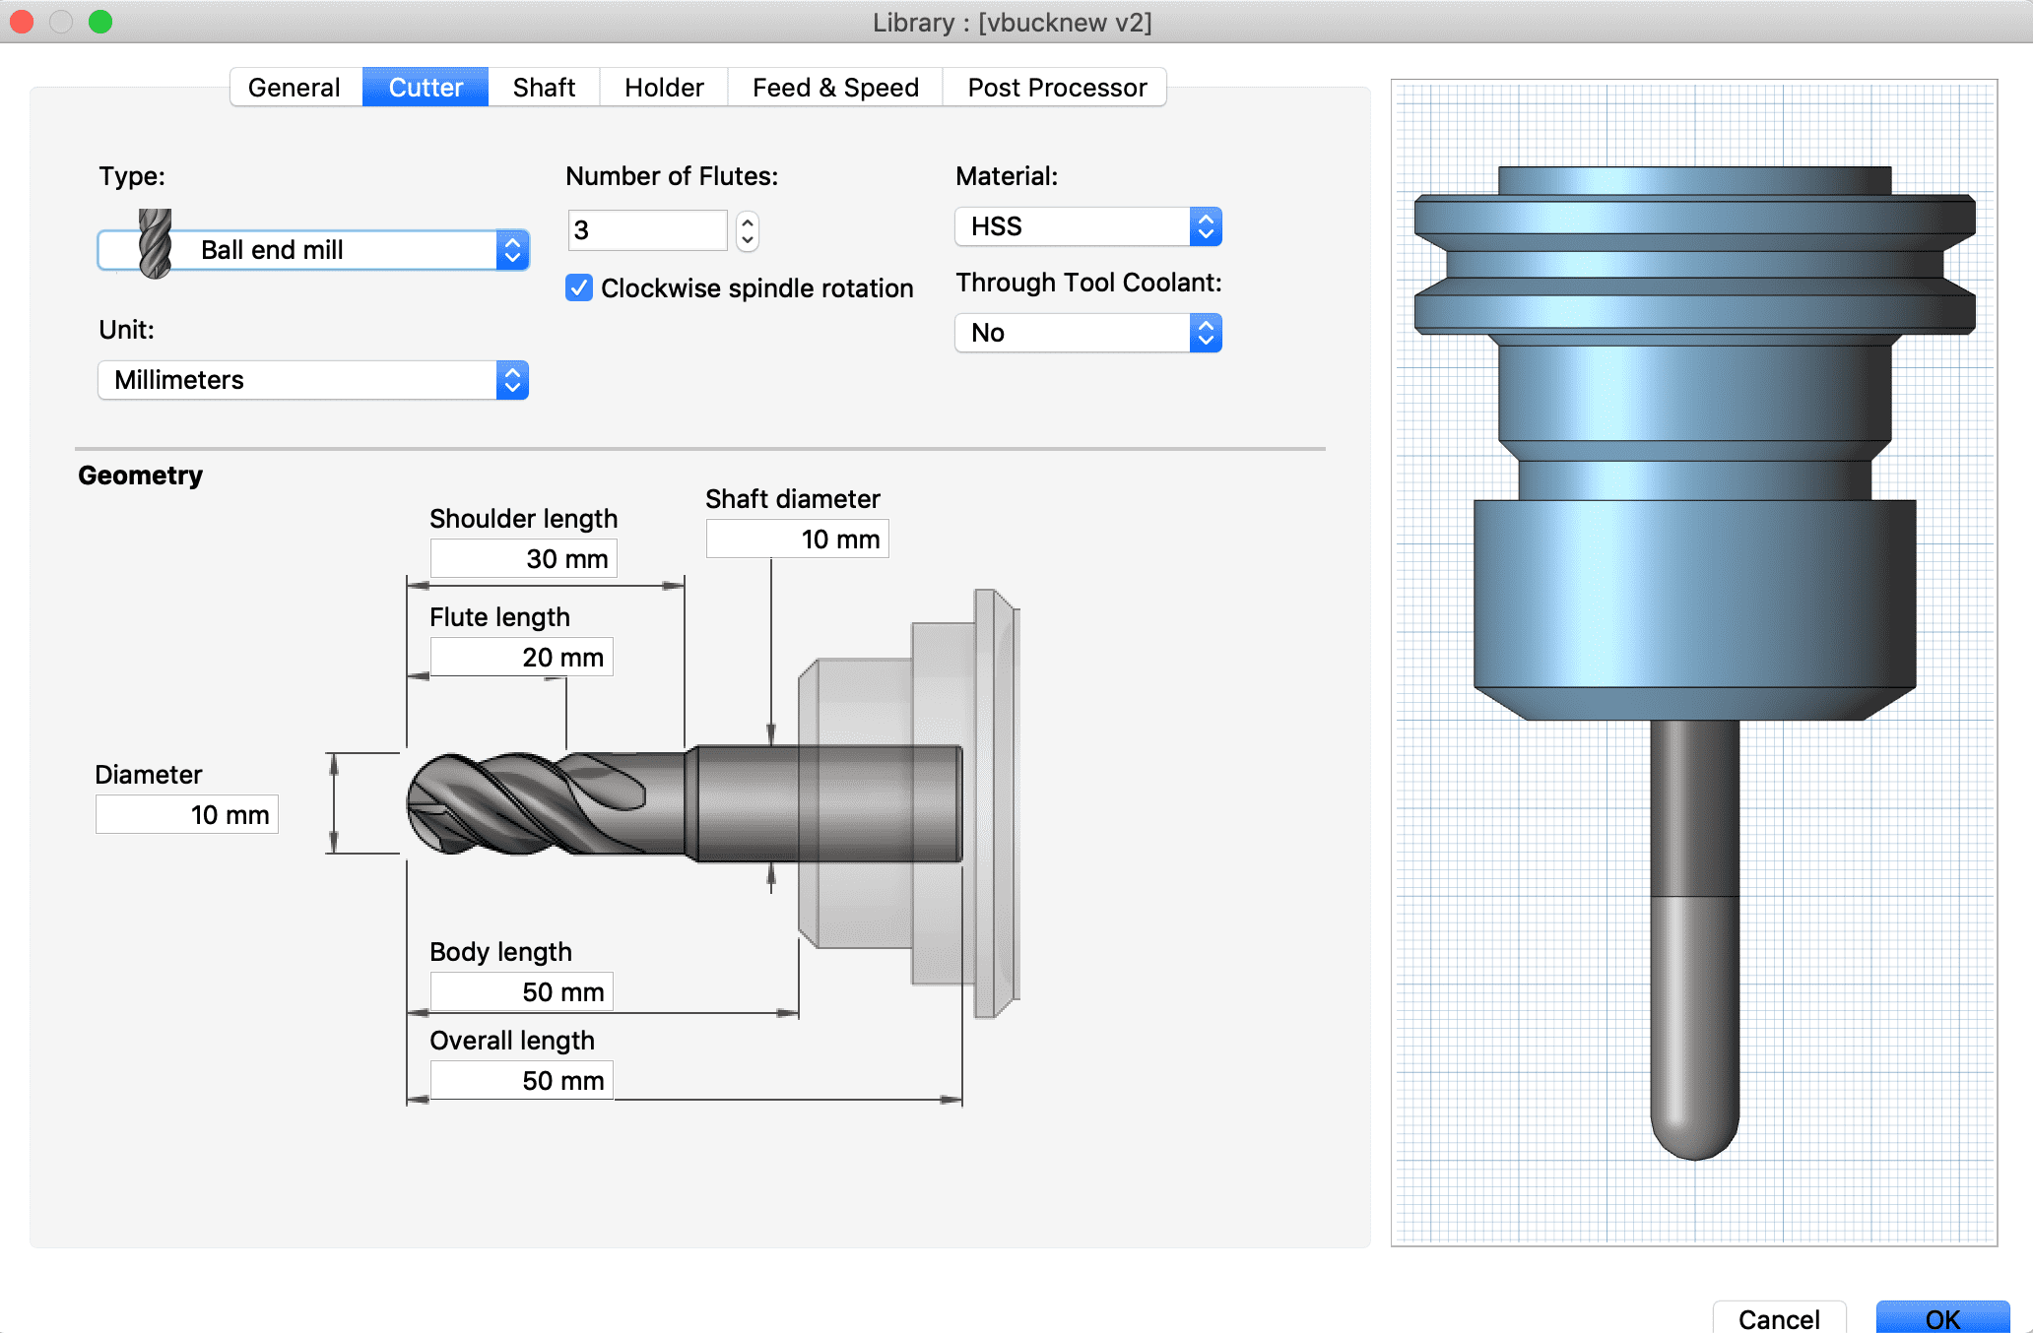Click the ball end mill type icon
The image size is (2033, 1333).
(x=155, y=243)
